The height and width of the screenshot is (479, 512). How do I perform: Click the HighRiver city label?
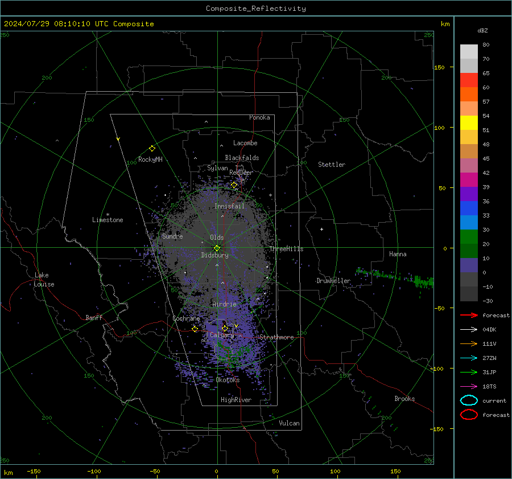tap(236, 400)
